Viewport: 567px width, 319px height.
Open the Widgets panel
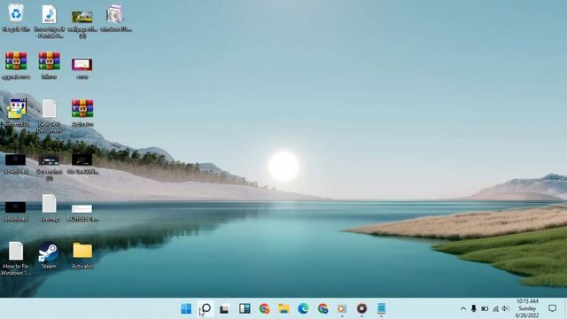point(245,308)
